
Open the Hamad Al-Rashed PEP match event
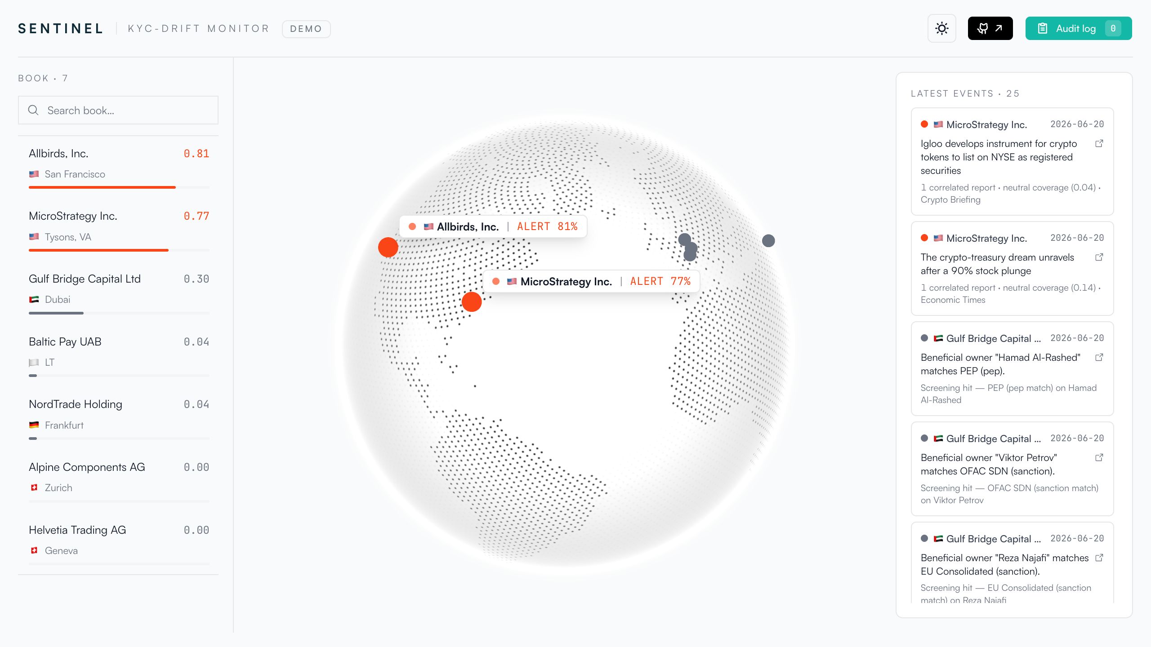click(1012, 369)
